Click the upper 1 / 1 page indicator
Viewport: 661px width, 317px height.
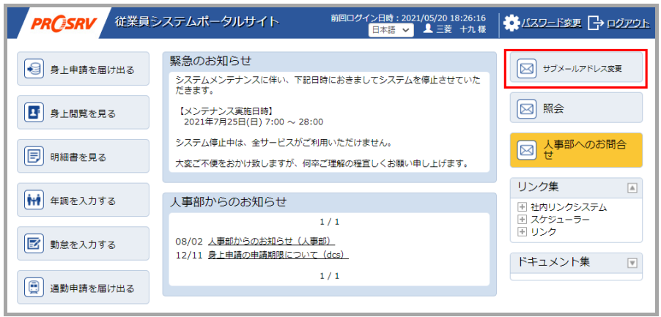(329, 222)
